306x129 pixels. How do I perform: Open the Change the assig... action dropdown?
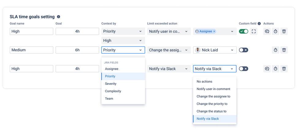coord(169,50)
